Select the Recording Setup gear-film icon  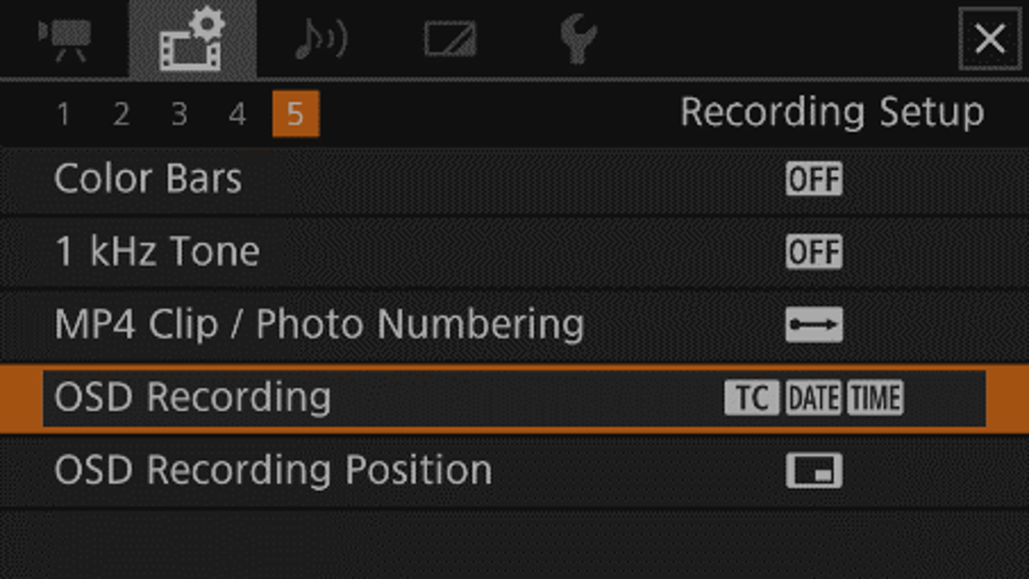193,39
